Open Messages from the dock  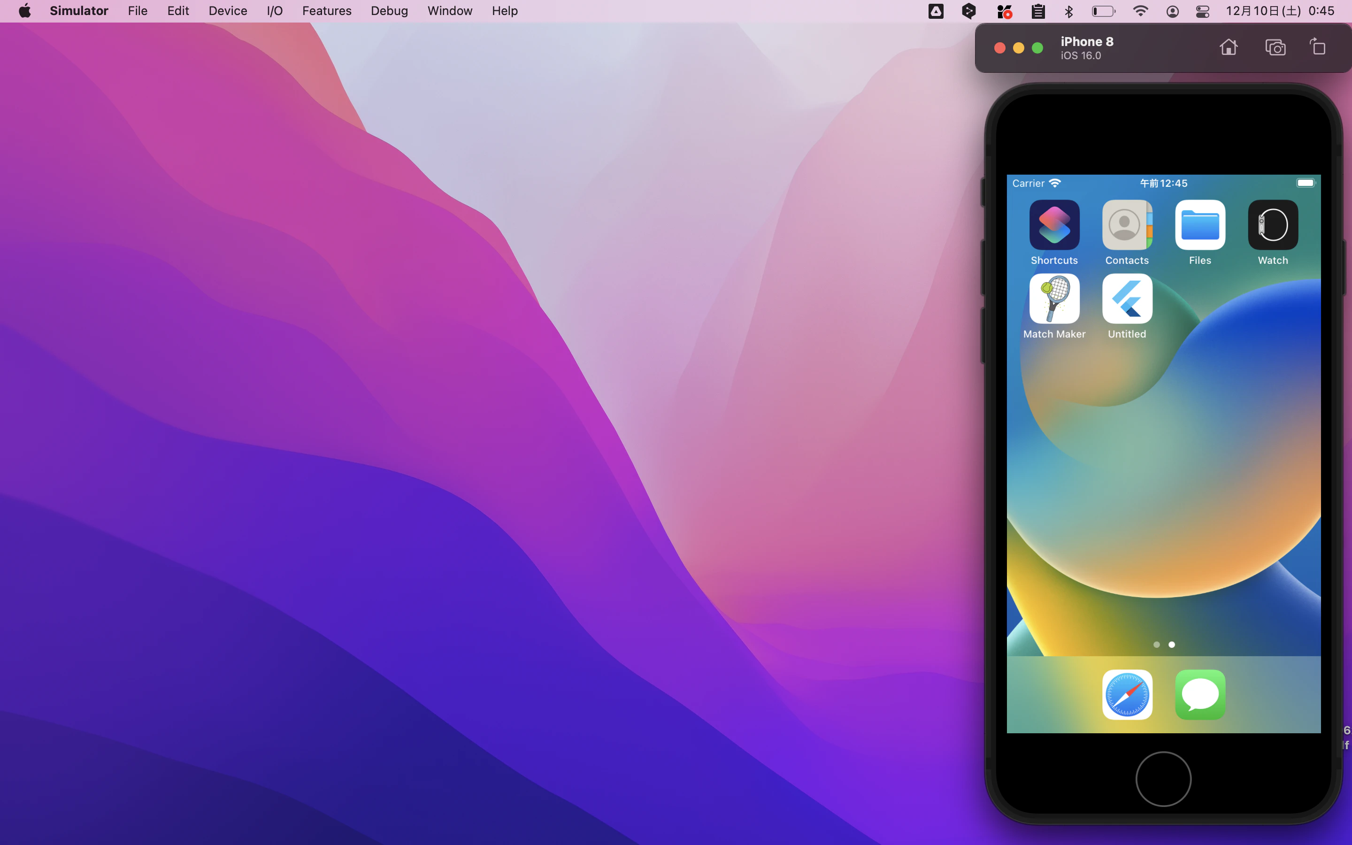1200,695
